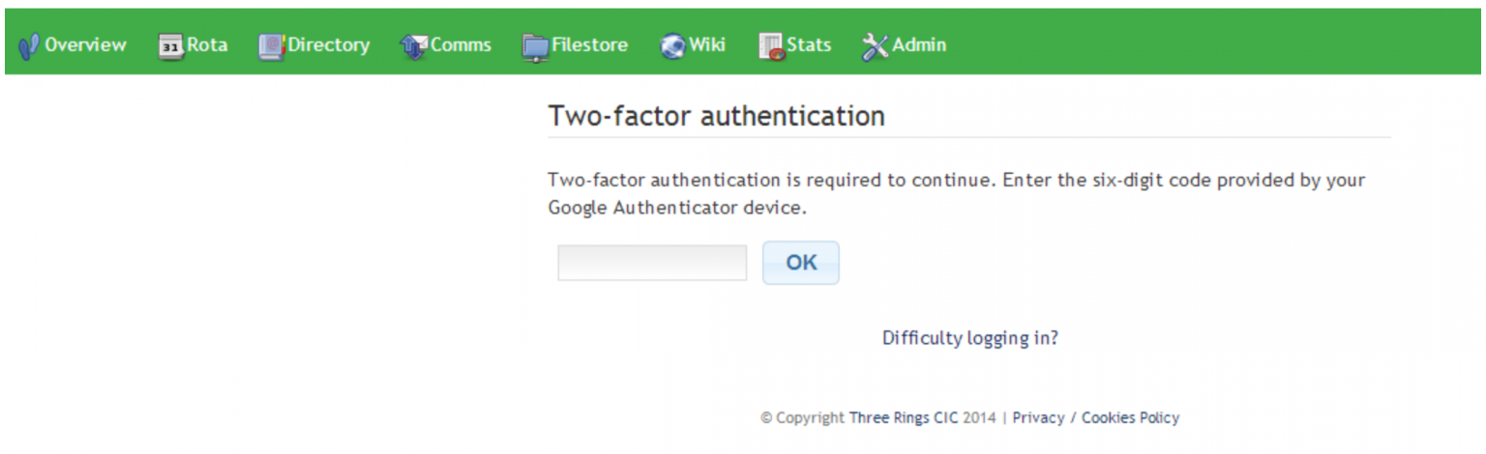View the Stats menu label

pos(809,45)
